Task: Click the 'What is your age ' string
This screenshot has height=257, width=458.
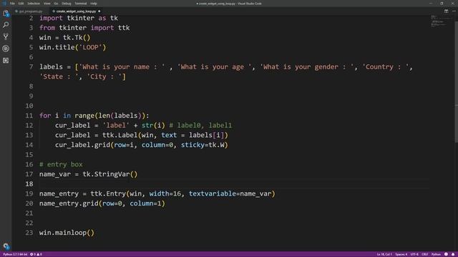Action: pyautogui.click(x=215, y=67)
